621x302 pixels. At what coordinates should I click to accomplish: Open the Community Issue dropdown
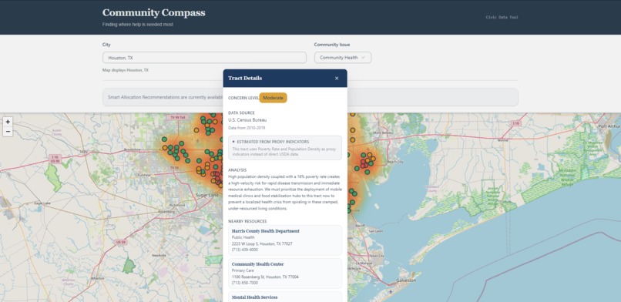(343, 57)
